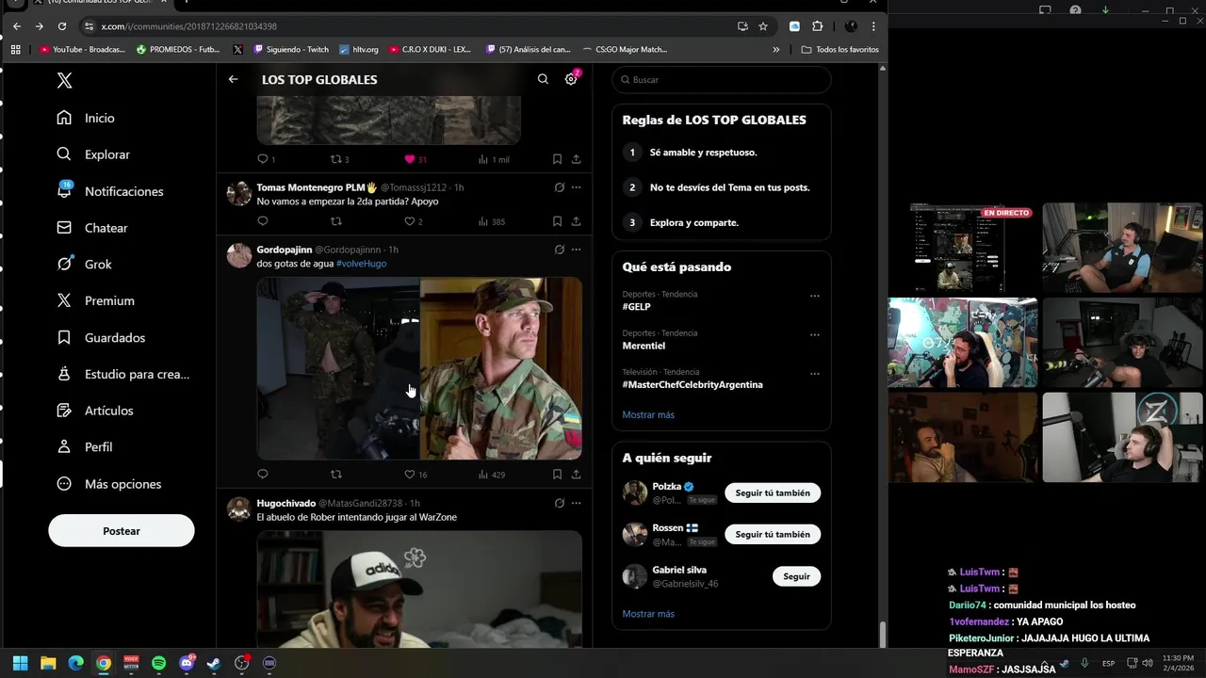Reply to Gordopajinn's post
Image resolution: width=1206 pixels, height=678 pixels.
tap(263, 475)
